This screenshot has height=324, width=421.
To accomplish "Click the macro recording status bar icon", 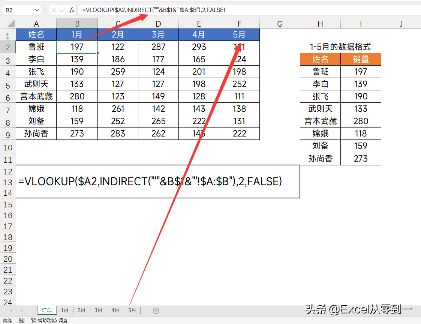I will click(x=22, y=321).
